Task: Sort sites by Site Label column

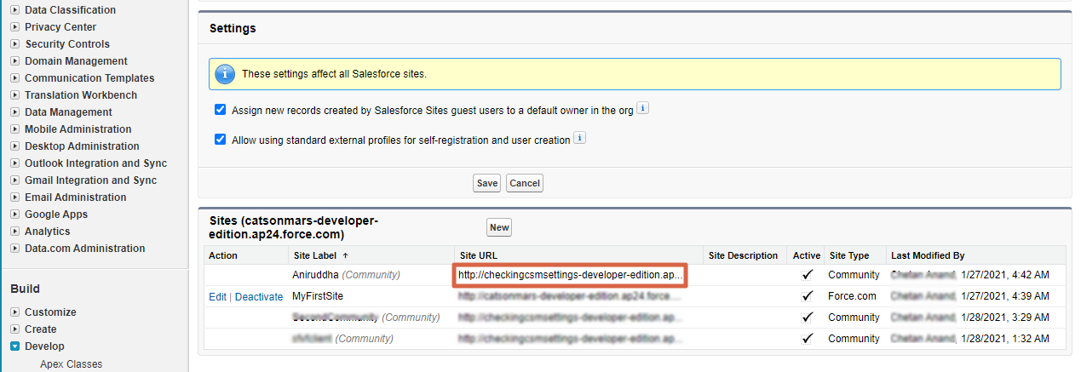Action: (x=314, y=255)
